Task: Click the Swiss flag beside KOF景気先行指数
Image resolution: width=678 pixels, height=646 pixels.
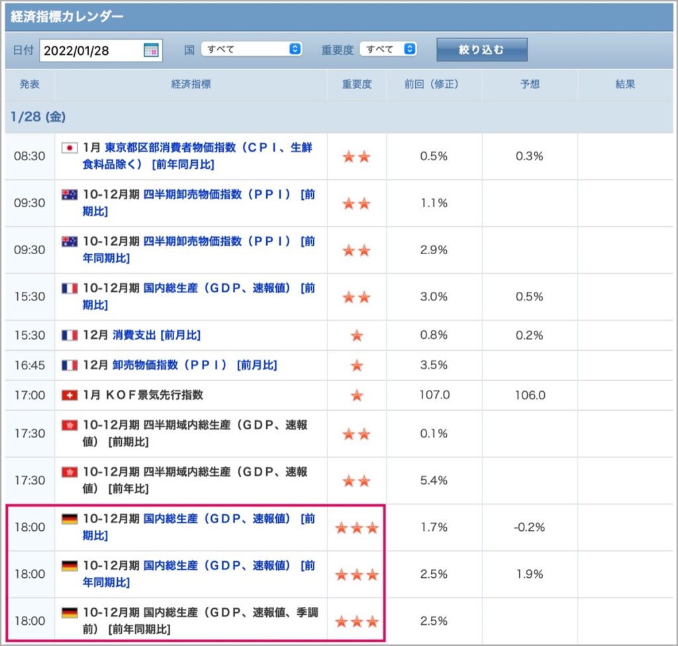Action: click(69, 395)
